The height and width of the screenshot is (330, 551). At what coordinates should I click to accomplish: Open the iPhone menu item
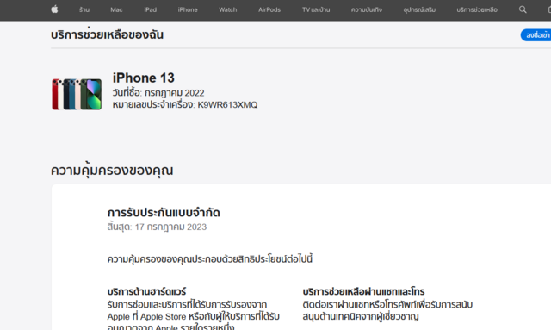tap(188, 9)
